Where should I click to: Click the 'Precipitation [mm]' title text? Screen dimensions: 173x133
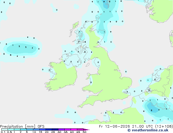pyautogui.click(x=17, y=126)
